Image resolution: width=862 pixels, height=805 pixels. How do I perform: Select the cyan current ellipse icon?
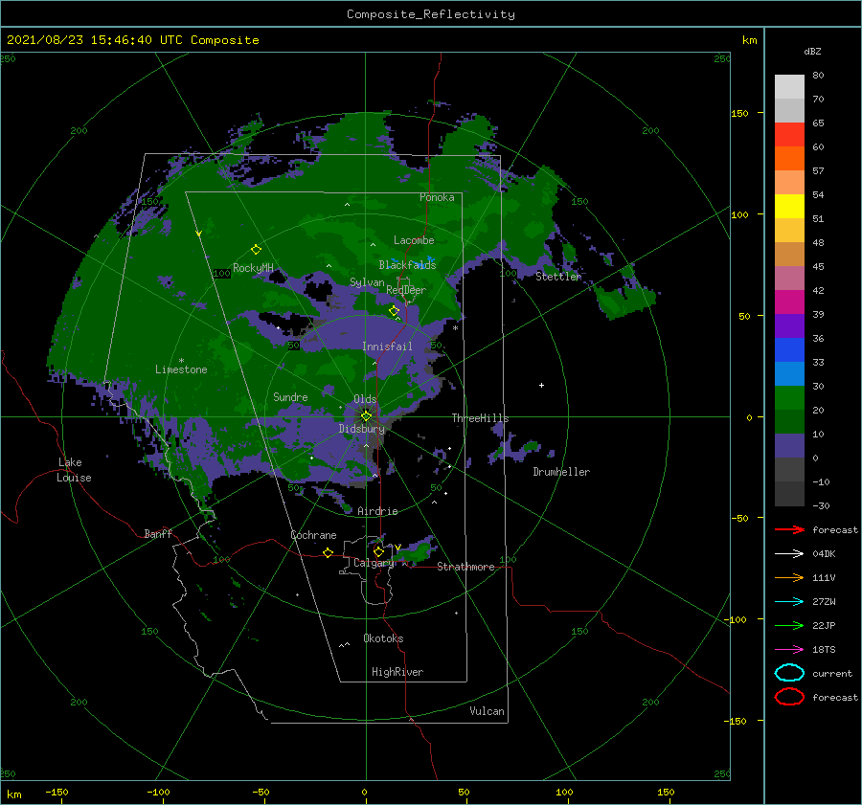[x=789, y=673]
